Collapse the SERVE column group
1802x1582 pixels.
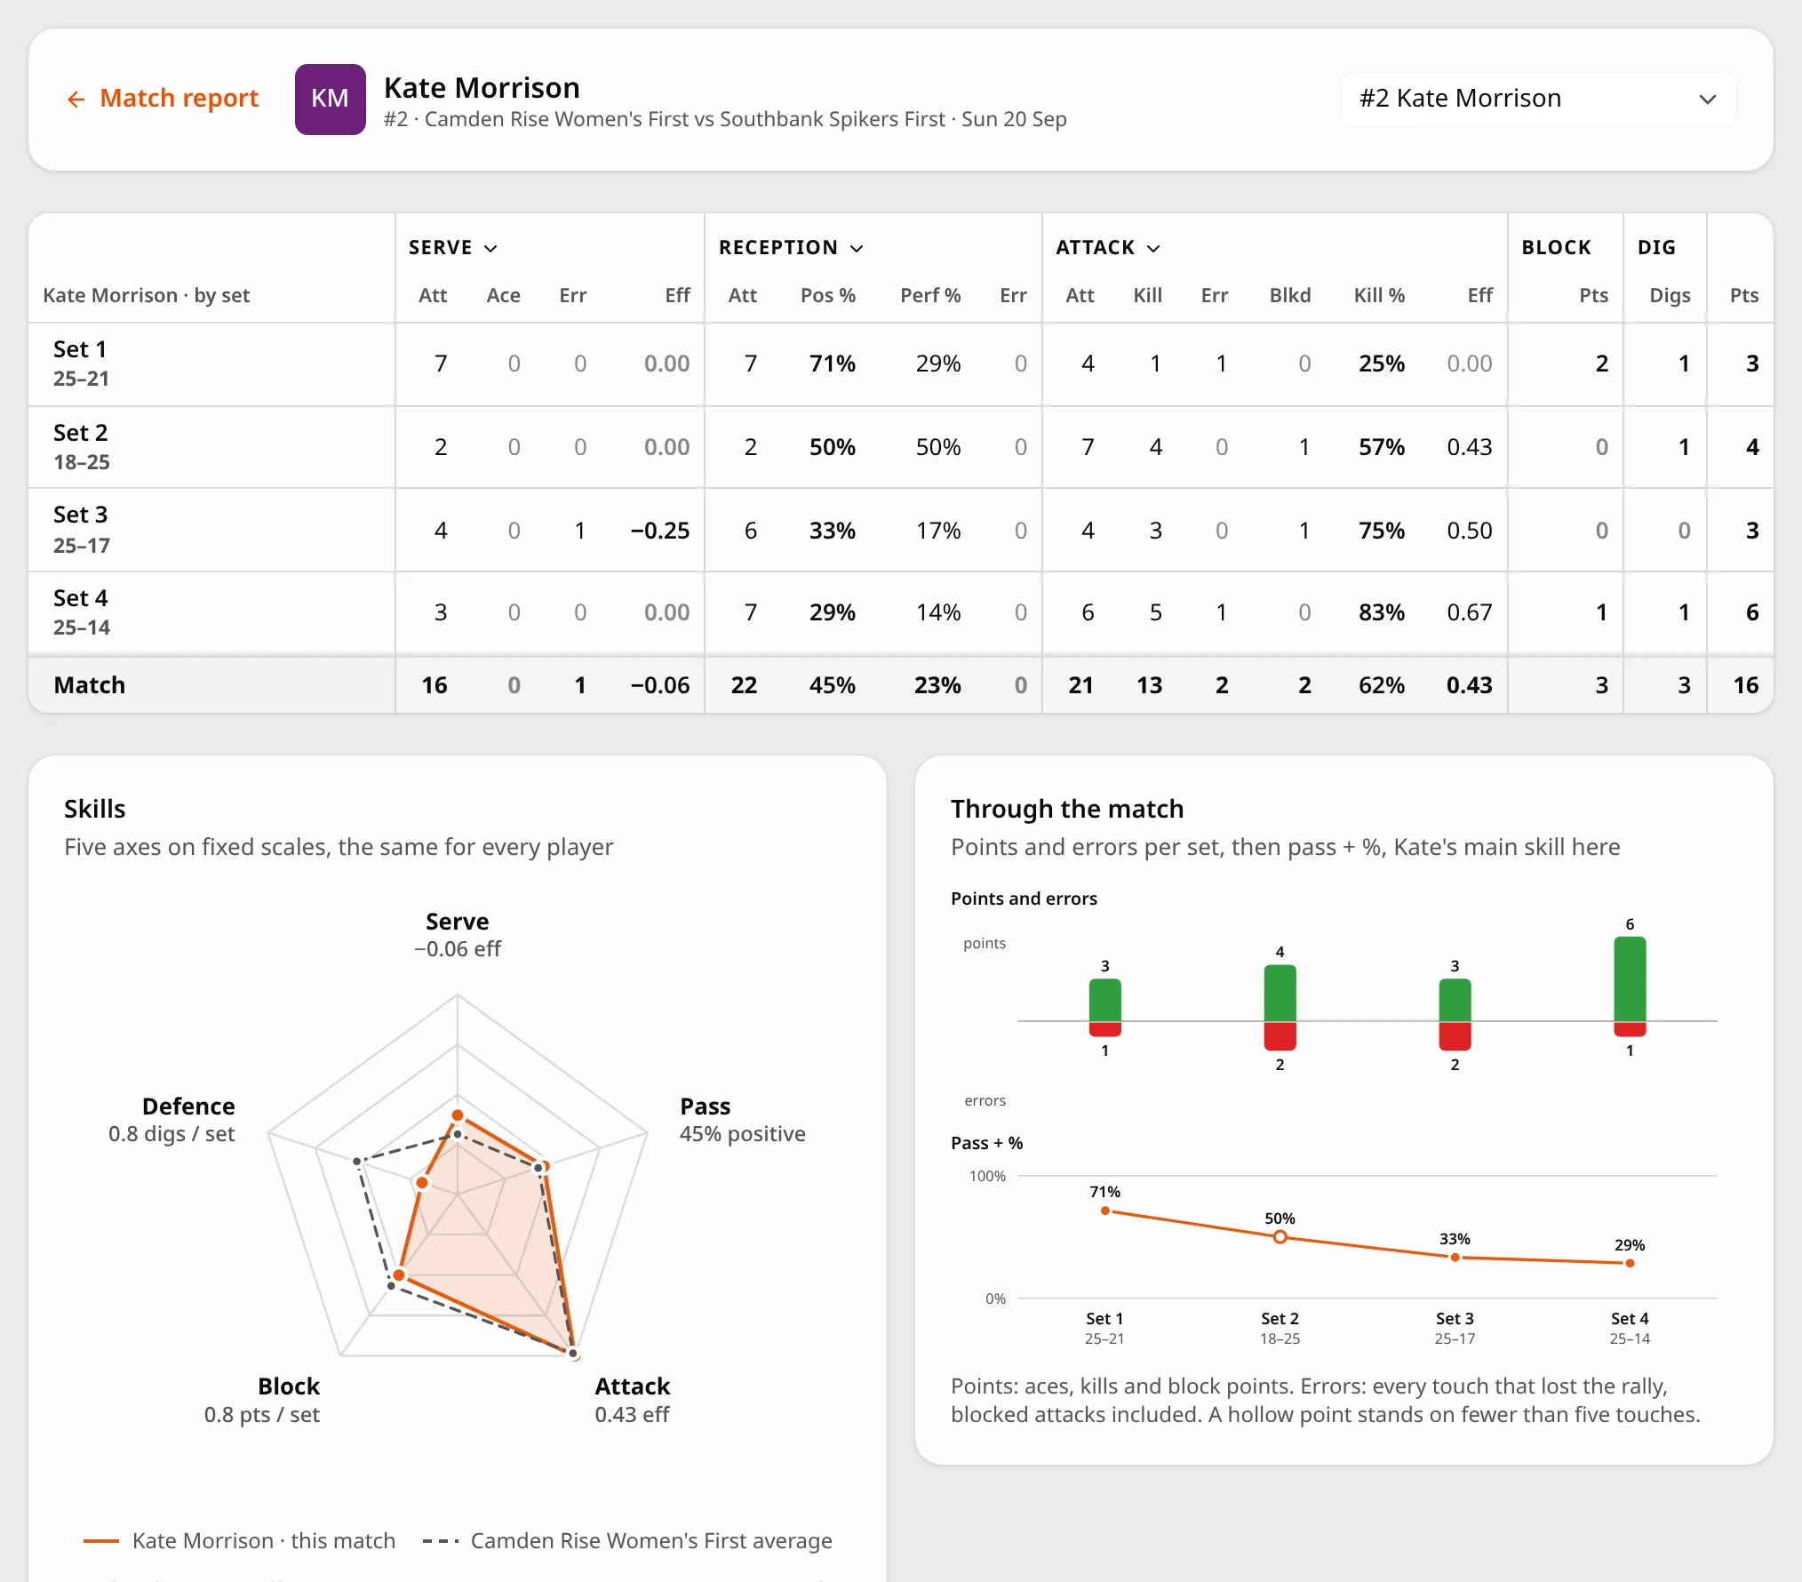point(453,248)
